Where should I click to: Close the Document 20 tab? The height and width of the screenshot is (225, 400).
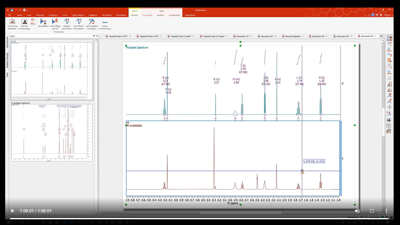point(376,36)
